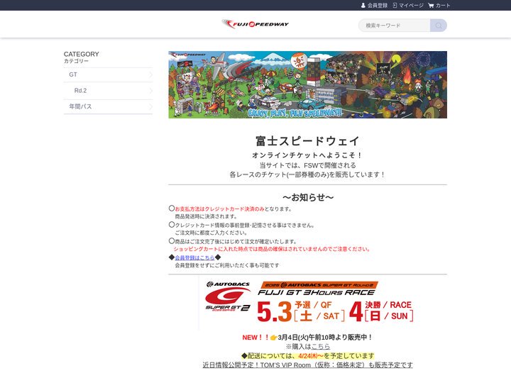Open TOM'S VIP Room announcement link

click(307, 365)
